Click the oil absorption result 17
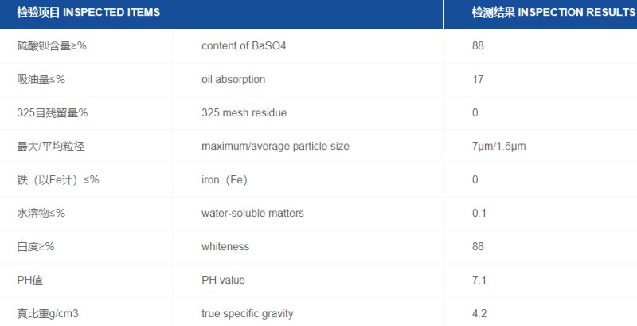The height and width of the screenshot is (326, 637). (x=478, y=80)
